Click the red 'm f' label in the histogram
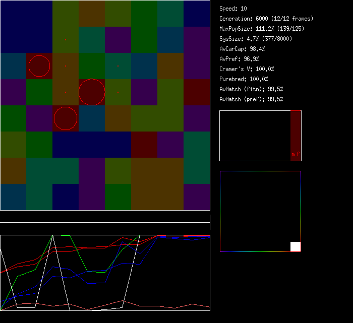This screenshot has height=323, width=353. pyautogui.click(x=296, y=154)
